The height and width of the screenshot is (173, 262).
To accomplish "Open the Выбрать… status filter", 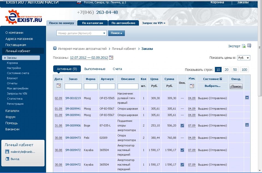I will pyautogui.click(x=212, y=86).
